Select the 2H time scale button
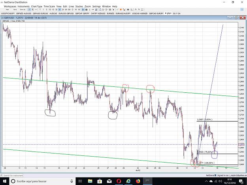247x185 pixels. pyautogui.click(x=63, y=9)
